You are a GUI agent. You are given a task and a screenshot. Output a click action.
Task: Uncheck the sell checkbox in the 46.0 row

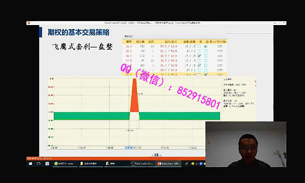click(206, 56)
